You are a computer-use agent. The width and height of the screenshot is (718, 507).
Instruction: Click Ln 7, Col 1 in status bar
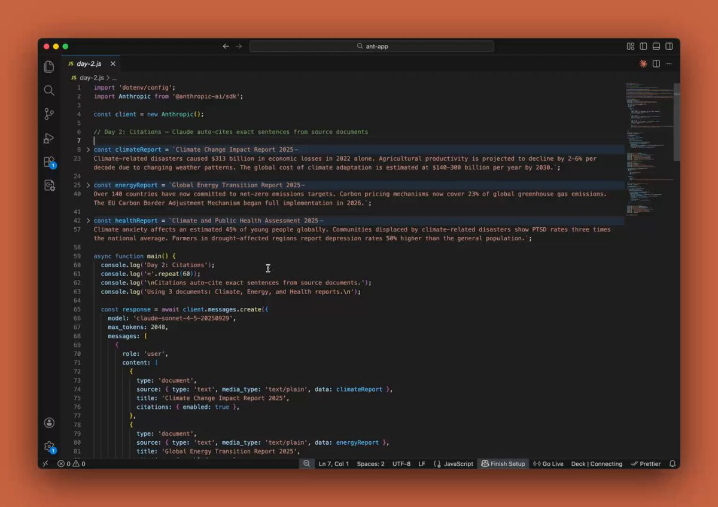point(334,463)
